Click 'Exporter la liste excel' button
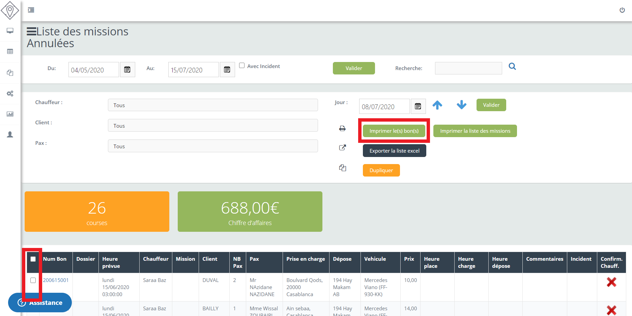This screenshot has height=316, width=632. pyautogui.click(x=394, y=151)
